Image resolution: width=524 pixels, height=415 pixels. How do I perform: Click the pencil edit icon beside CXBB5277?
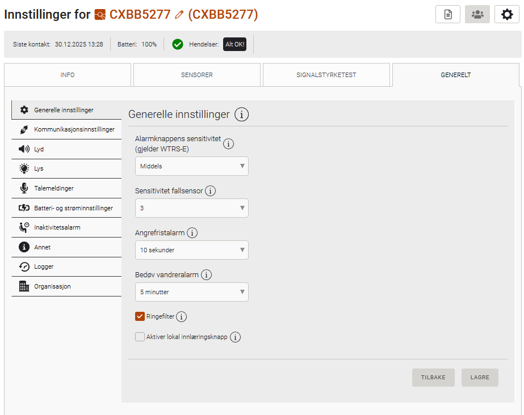click(179, 15)
